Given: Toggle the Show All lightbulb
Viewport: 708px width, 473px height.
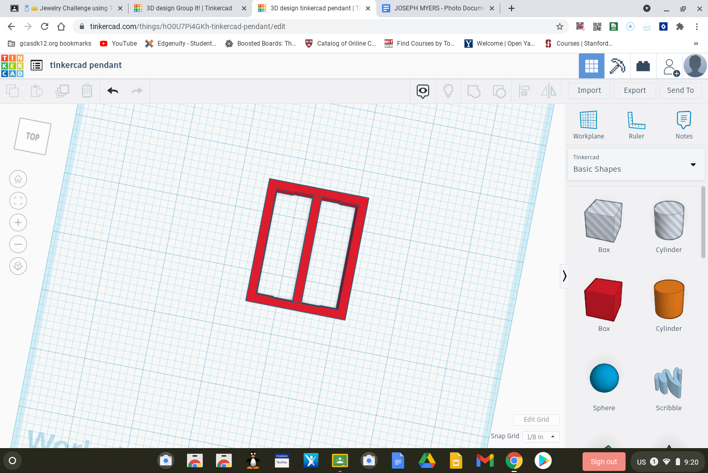Looking at the screenshot, I should (x=448, y=91).
